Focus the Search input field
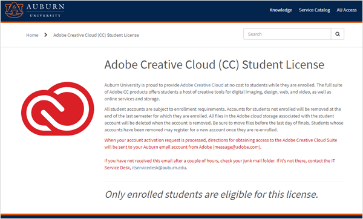The image size is (363, 219). pos(287,34)
